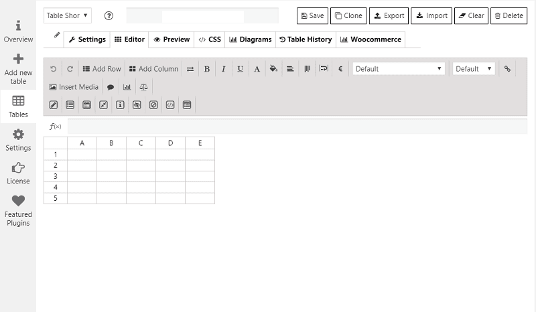Image resolution: width=536 pixels, height=312 pixels.
Task: Open the CSS tab
Action: [210, 40]
